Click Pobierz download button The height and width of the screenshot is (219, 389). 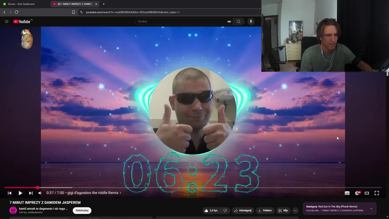[x=265, y=210]
